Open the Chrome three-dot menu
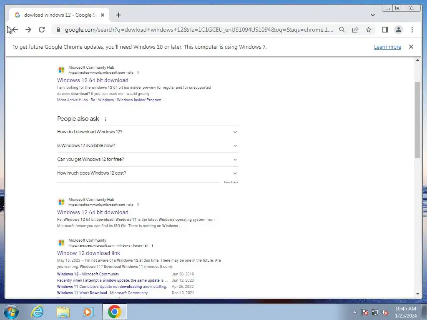Viewport: 427px width, 320px height. click(x=412, y=30)
